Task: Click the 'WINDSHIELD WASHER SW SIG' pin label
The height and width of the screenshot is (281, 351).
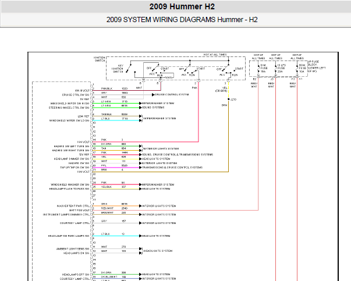Action: [70, 185]
